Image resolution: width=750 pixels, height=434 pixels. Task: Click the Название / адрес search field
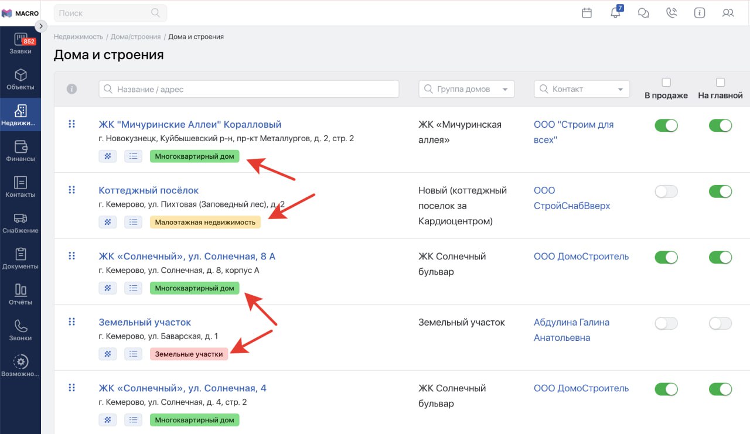pyautogui.click(x=249, y=89)
